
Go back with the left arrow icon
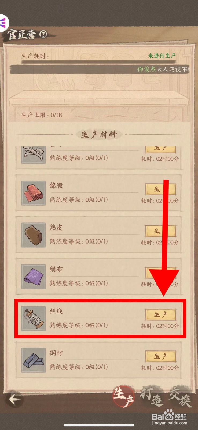[x=14, y=399]
